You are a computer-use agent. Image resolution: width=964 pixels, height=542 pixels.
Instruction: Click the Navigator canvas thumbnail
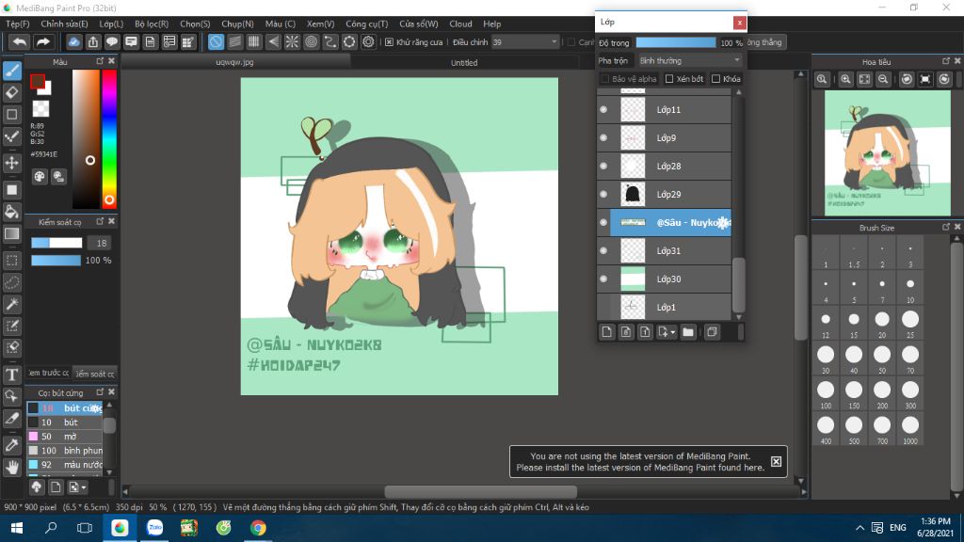point(887,153)
